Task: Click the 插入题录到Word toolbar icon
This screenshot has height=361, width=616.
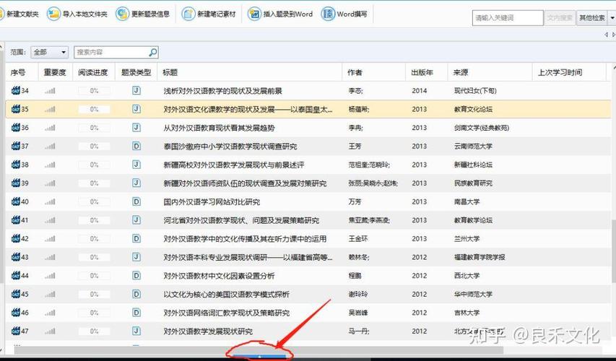Action: [x=255, y=14]
